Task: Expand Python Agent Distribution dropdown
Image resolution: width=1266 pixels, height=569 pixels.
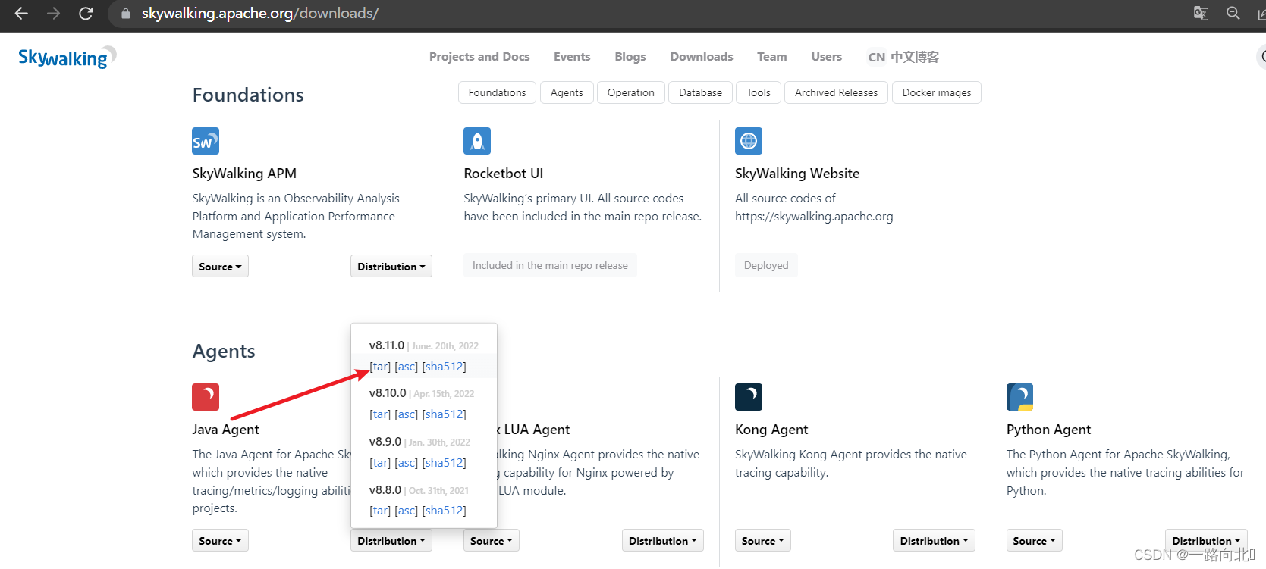Action: click(1206, 540)
